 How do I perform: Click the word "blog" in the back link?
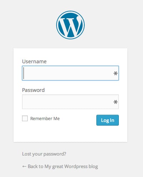93,167
